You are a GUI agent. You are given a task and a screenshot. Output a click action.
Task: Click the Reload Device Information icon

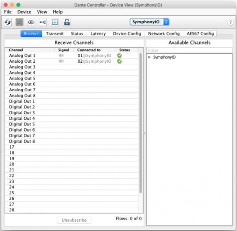(8, 22)
